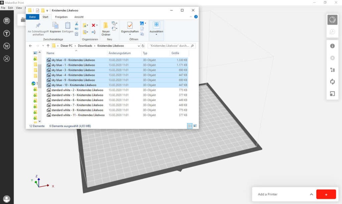This screenshot has height=204, width=342.
Task: Switch to large icons view button
Action: [195, 126]
